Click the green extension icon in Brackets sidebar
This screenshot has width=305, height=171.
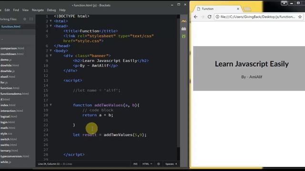tap(183, 36)
